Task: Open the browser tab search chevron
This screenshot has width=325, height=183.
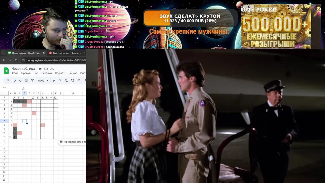Action: tap(3, 53)
